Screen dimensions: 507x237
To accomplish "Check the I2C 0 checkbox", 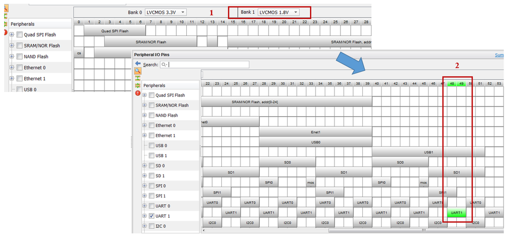I will pos(151,226).
